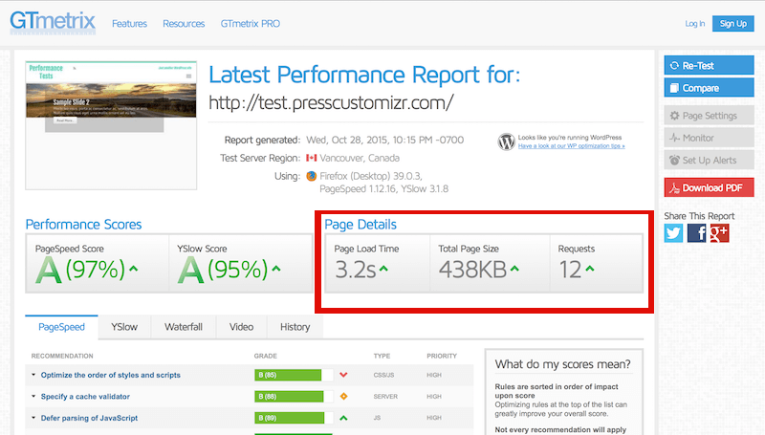The width and height of the screenshot is (765, 435).
Task: Click the green arrow beside YSlow score
Action: [x=276, y=269]
